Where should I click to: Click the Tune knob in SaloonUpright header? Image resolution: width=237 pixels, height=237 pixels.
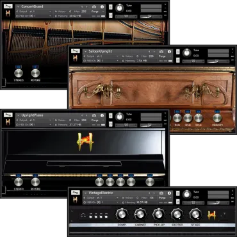click(x=187, y=53)
